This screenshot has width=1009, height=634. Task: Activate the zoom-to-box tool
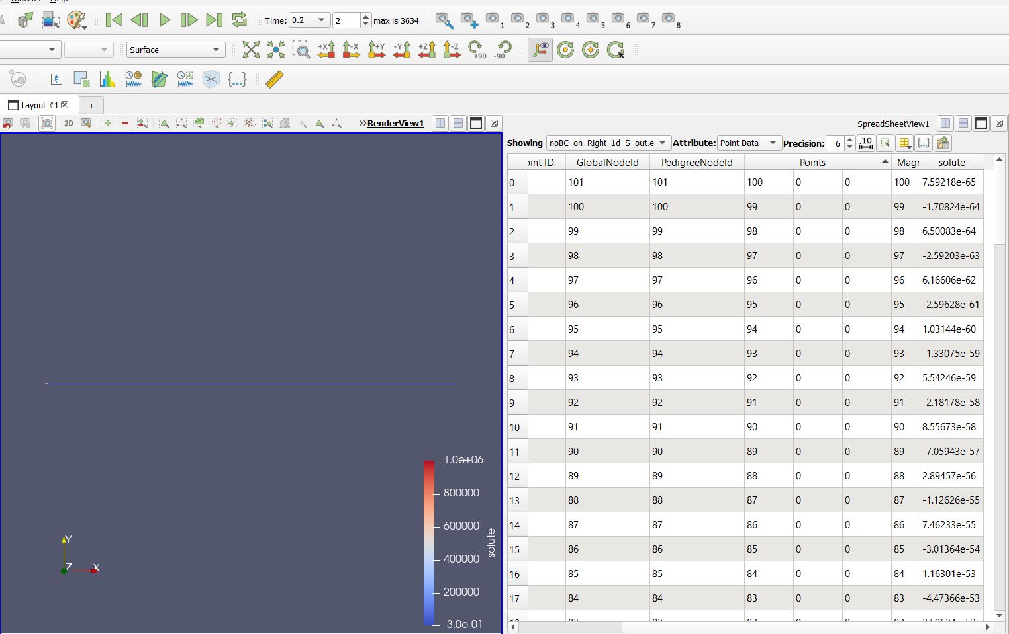click(x=302, y=50)
